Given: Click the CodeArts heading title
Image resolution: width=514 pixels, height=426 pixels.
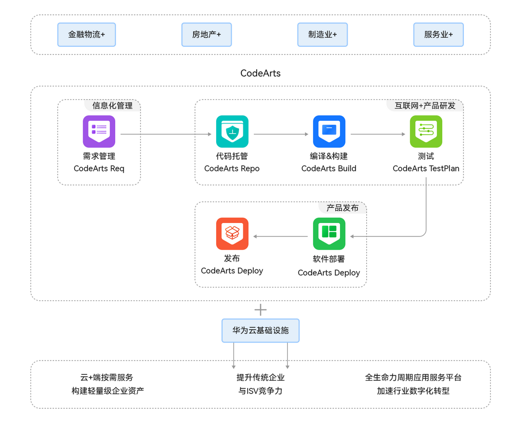Looking at the screenshot, I should (261, 74).
